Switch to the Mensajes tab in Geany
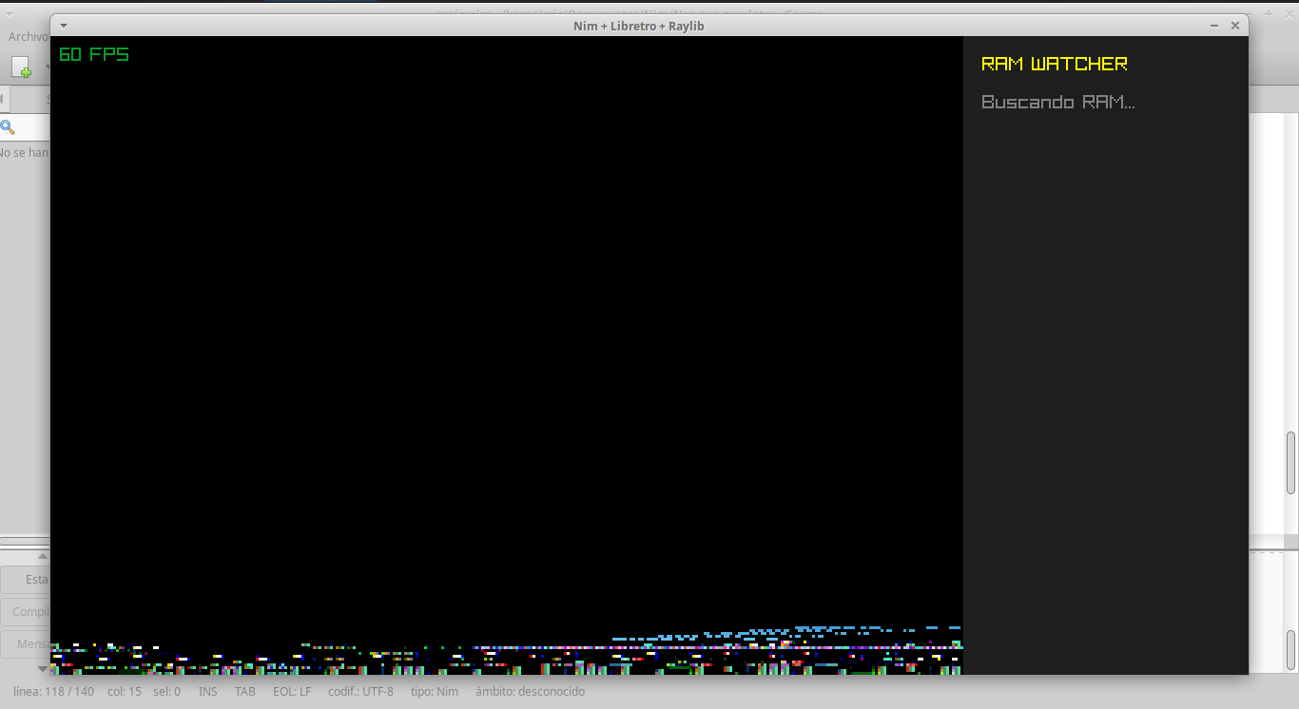This screenshot has height=709, width=1299. click(26, 643)
